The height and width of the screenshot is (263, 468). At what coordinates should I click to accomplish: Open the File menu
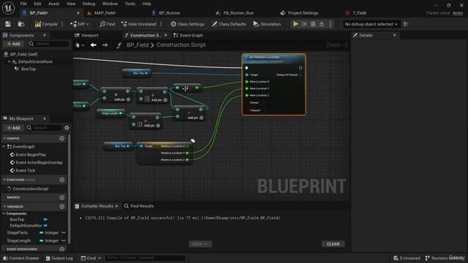pos(23,4)
